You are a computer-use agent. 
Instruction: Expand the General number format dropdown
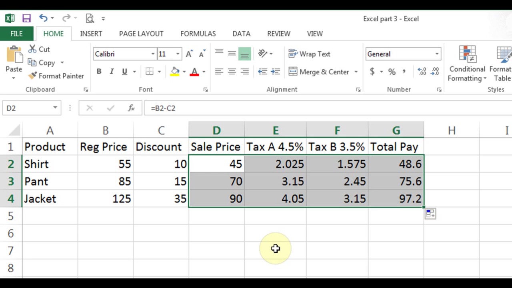tap(437, 54)
